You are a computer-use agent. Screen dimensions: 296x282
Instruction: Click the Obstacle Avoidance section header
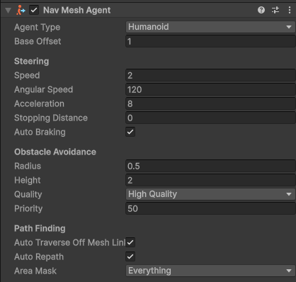pos(55,152)
